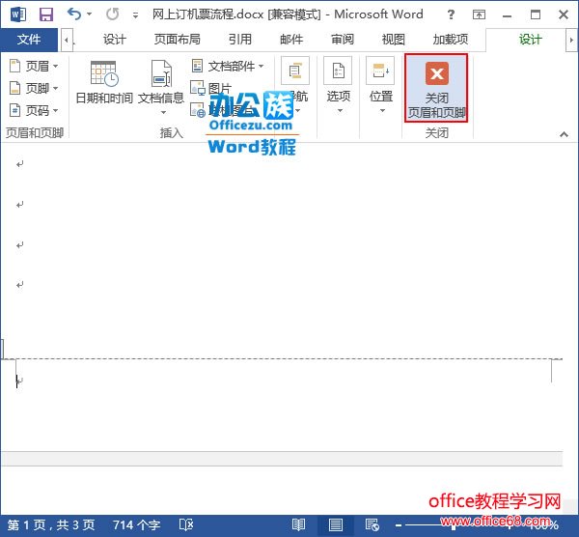Open the proofing errors book icon in status bar
Viewport: 579px width, 537px height.
(x=185, y=524)
